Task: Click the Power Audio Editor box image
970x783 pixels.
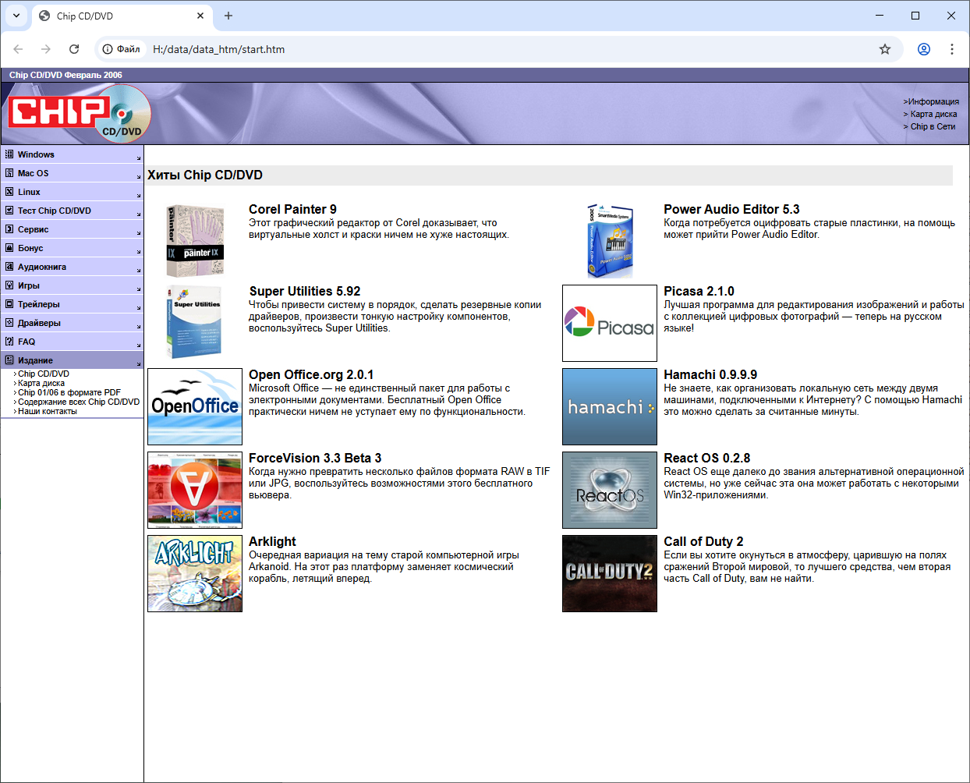Action: (x=610, y=241)
